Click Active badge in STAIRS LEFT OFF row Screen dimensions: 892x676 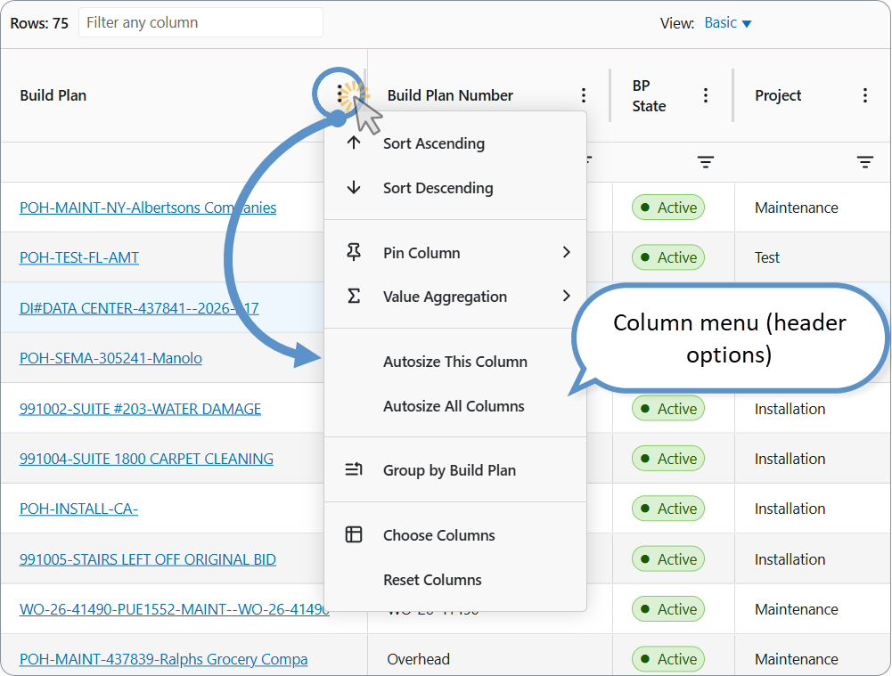[x=668, y=559]
